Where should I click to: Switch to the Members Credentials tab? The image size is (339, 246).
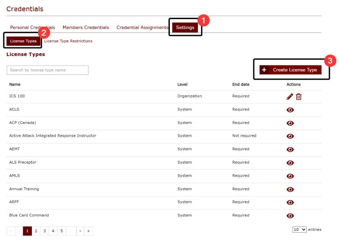point(86,27)
